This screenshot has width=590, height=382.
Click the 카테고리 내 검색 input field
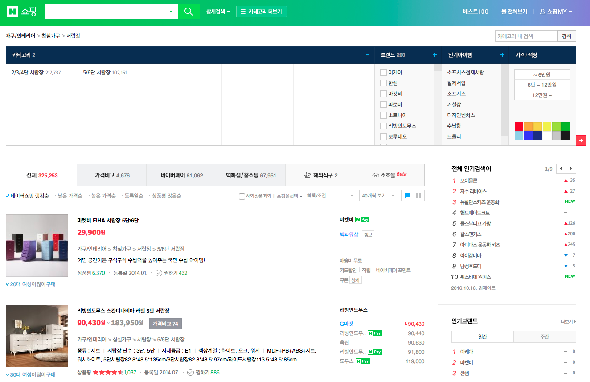coord(526,36)
